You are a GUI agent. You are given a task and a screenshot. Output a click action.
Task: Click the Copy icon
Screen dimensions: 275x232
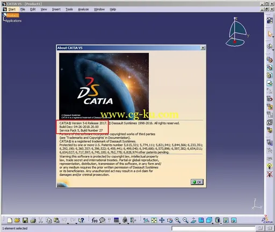[x=48, y=220]
